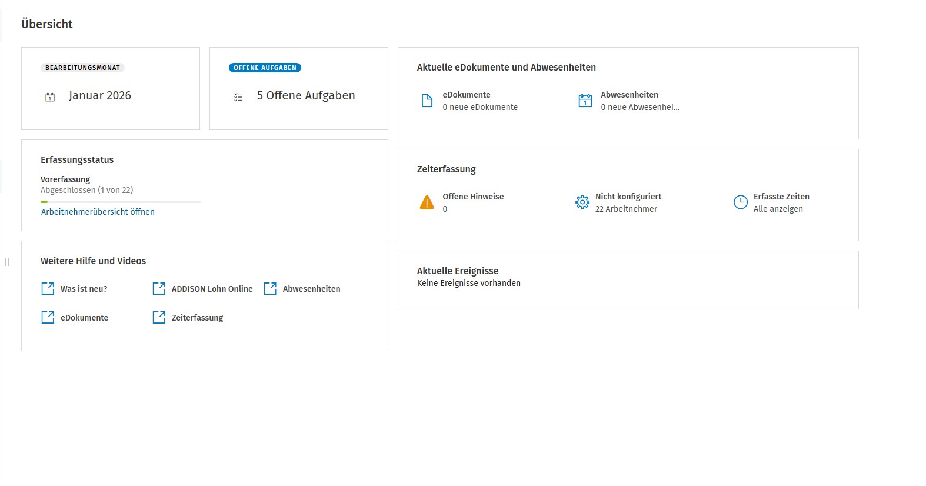The width and height of the screenshot is (926, 486).
Task: Click the 22 Arbeitnehmer text
Action: (626, 209)
